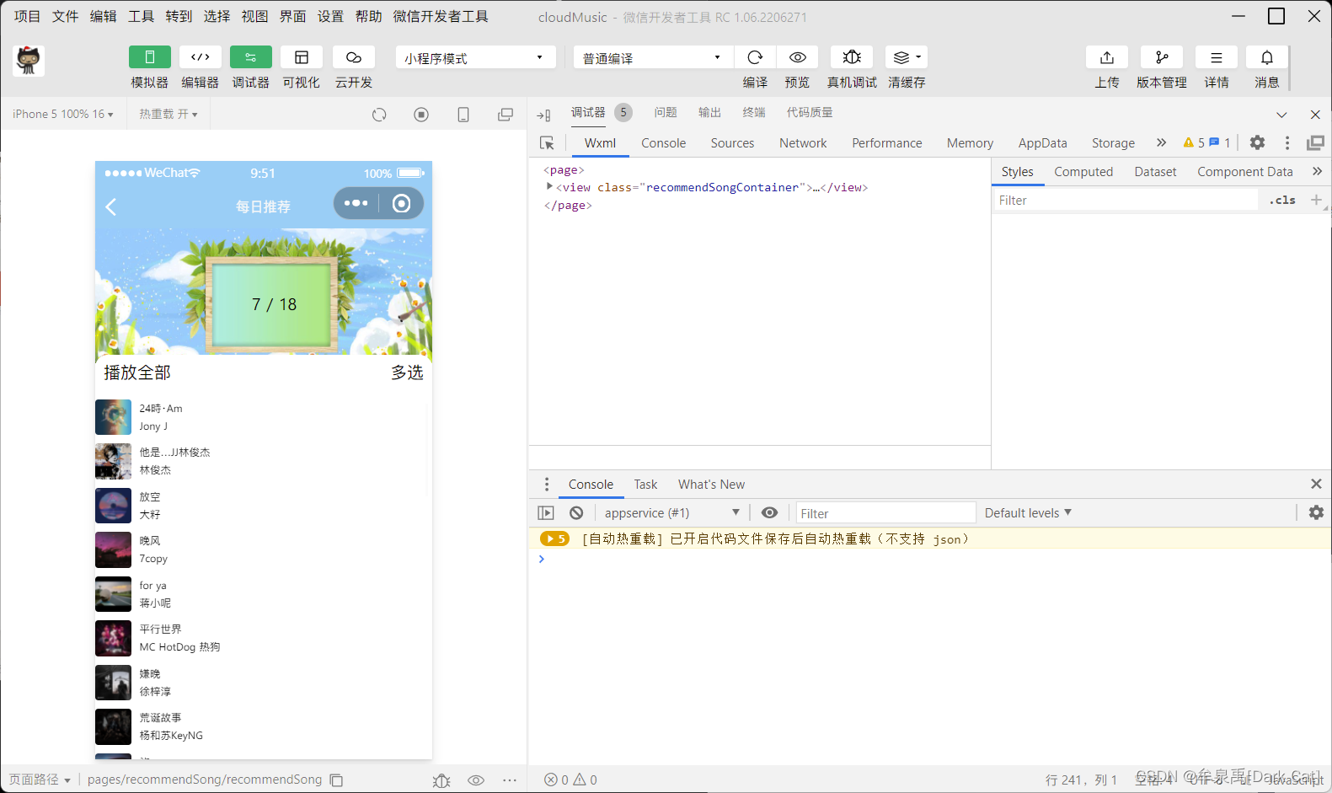The height and width of the screenshot is (793, 1332).
Task: Open the appservice (#1) context dropdown
Action: click(671, 512)
